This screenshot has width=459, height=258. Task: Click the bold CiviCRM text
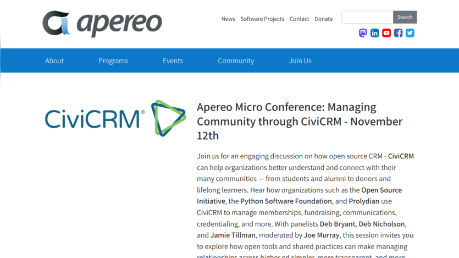pos(401,156)
